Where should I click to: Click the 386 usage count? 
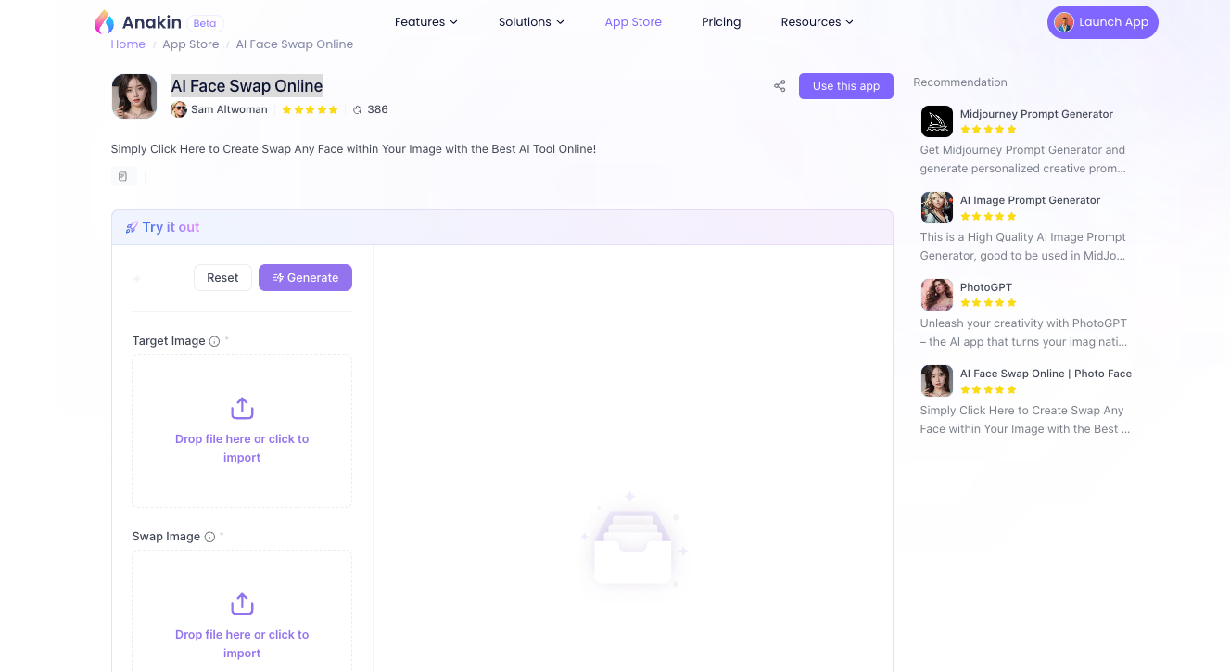(377, 109)
